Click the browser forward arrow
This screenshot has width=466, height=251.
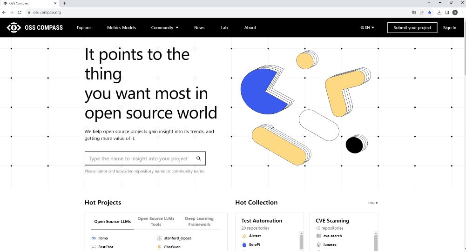(x=12, y=13)
